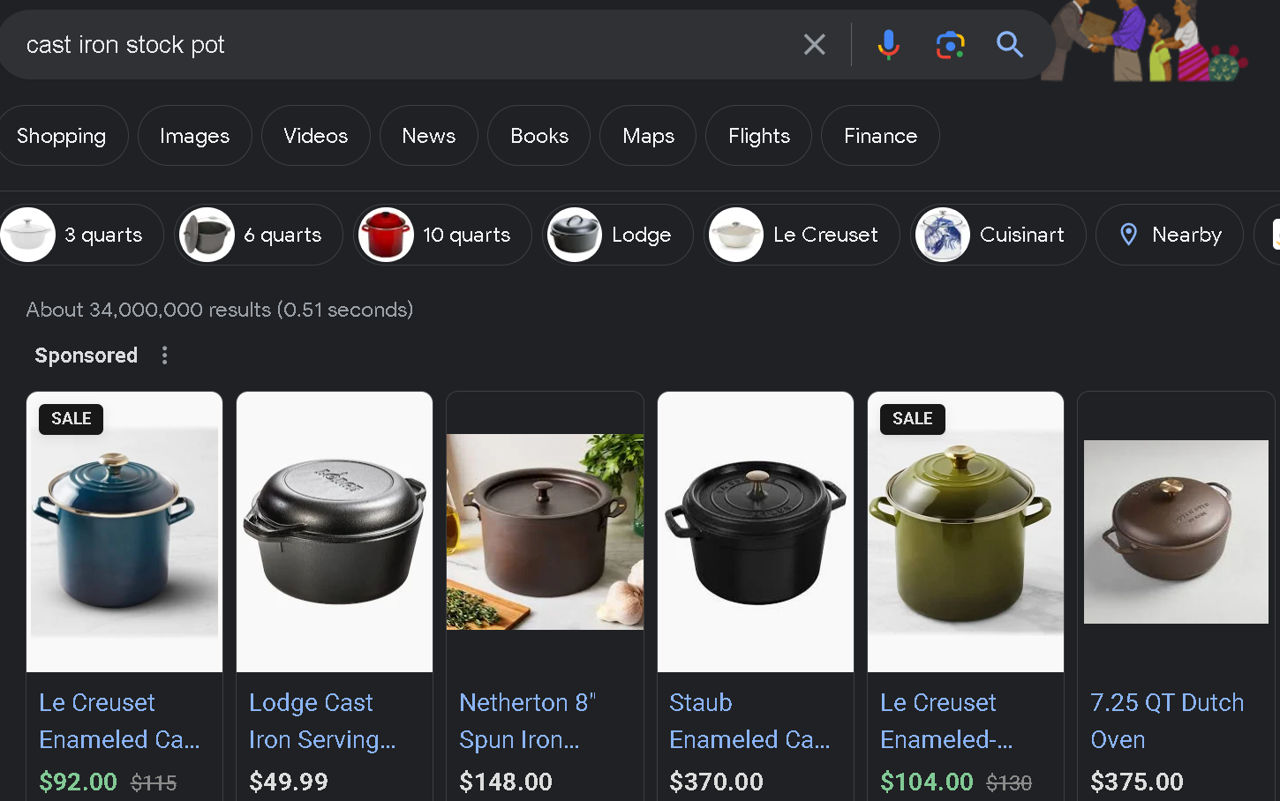
Task: Click the location pin icon on Nearby chip
Action: (1128, 235)
